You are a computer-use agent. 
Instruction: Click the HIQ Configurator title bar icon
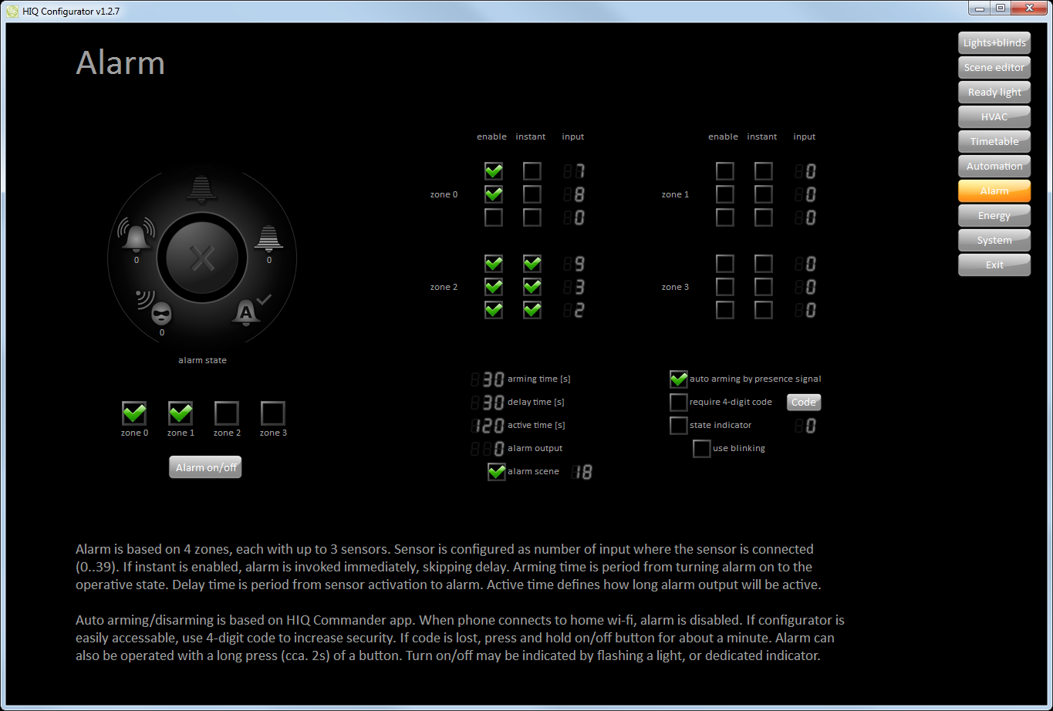click(x=12, y=11)
